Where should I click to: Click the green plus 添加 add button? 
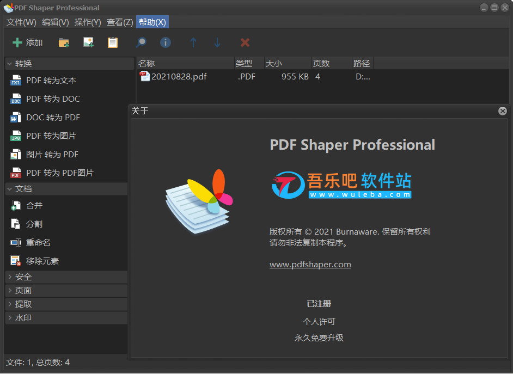pyautogui.click(x=27, y=42)
